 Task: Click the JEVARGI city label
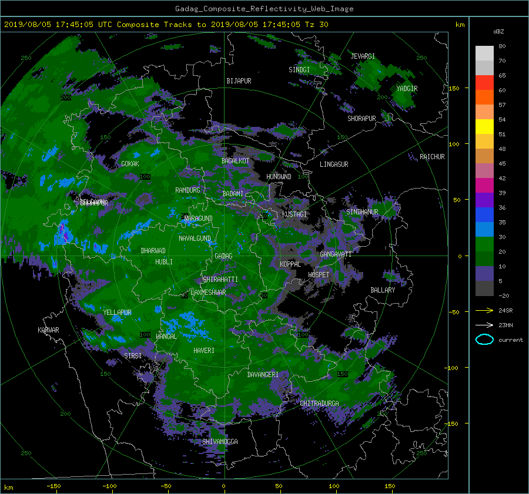click(363, 56)
